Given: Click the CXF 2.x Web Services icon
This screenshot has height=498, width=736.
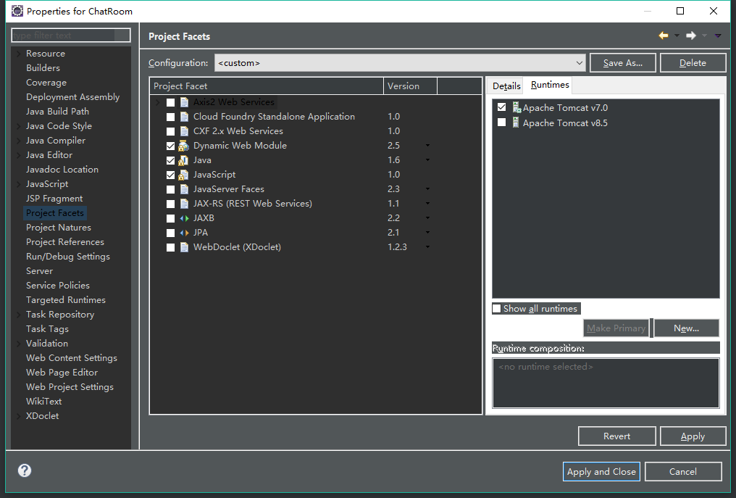Looking at the screenshot, I should pyautogui.click(x=185, y=131).
